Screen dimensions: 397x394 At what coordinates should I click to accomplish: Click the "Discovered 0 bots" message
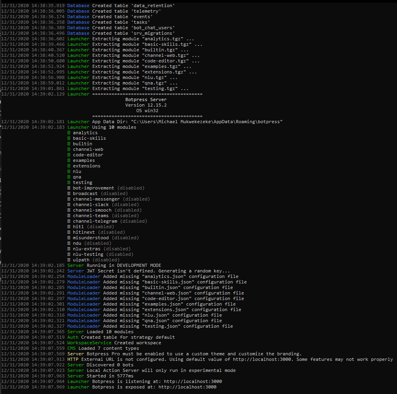pos(110,365)
